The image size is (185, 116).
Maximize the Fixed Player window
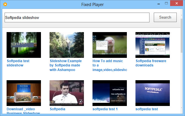(x=166, y=3)
